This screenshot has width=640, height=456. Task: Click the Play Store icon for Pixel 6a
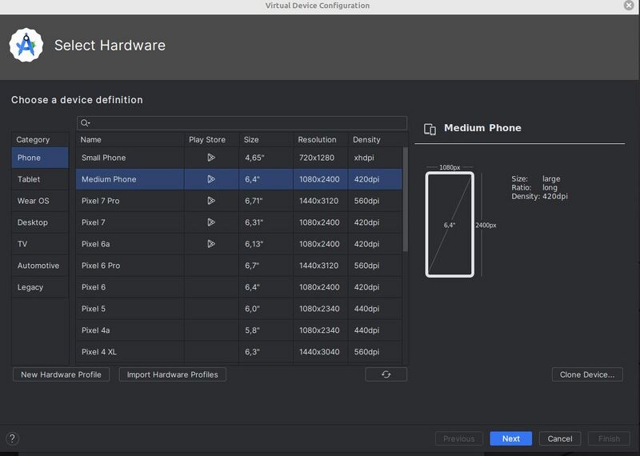tap(211, 244)
